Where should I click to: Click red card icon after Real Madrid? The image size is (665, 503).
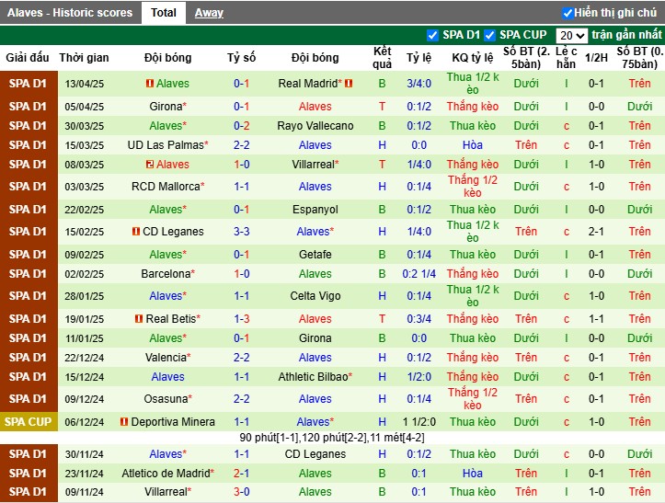point(349,84)
